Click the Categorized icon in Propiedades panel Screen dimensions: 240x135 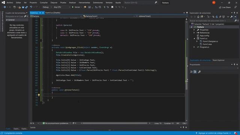click(x=191, y=72)
